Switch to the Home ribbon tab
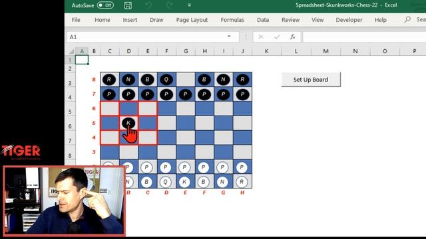This screenshot has height=239, width=426. pyautogui.click(x=103, y=20)
